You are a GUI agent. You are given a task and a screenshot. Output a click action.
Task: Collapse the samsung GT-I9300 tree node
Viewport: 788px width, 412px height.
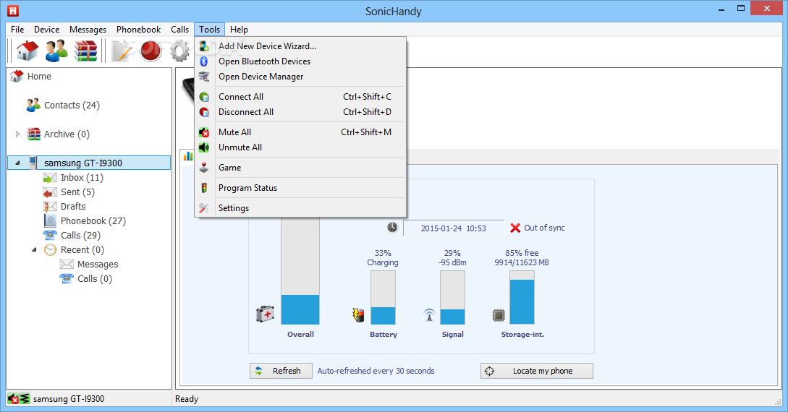(17, 163)
